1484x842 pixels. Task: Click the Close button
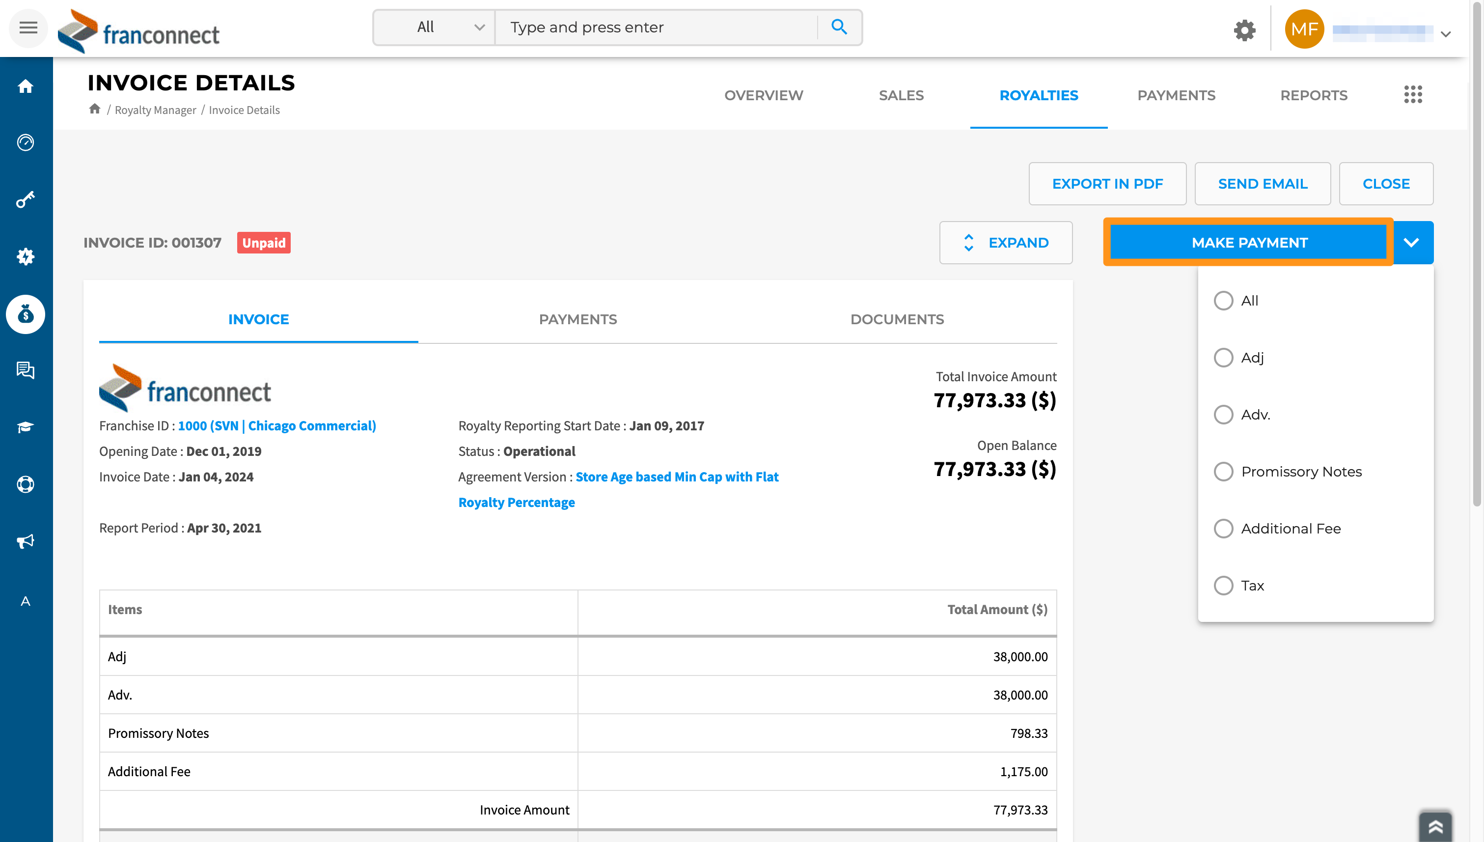pos(1386,183)
